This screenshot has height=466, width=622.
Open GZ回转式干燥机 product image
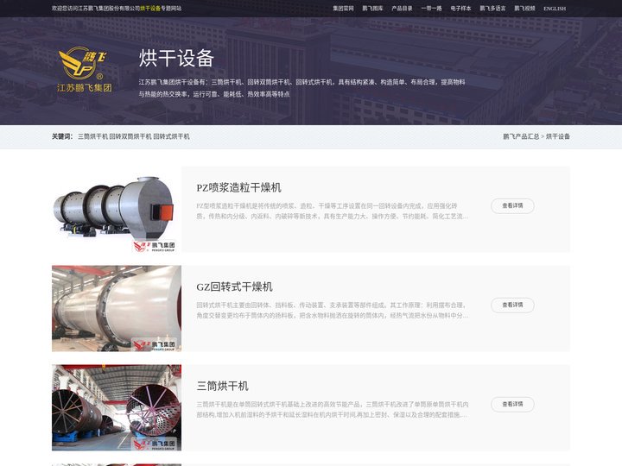pyautogui.click(x=117, y=308)
